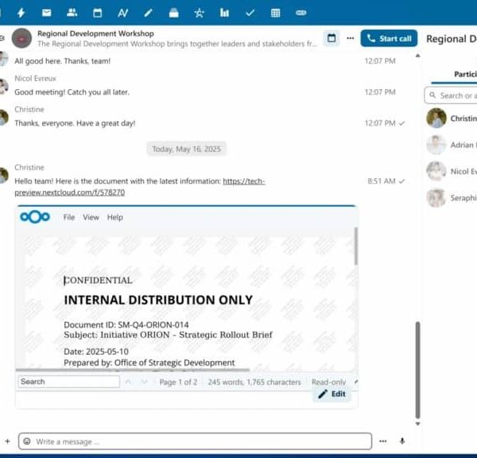Screen dimensions: 477x458
Task: Select participant Seraphine in the sidebar
Action: pos(452,198)
